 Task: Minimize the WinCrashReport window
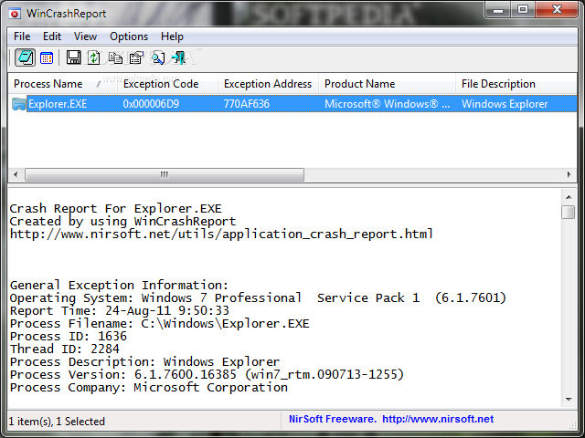pyautogui.click(x=497, y=10)
